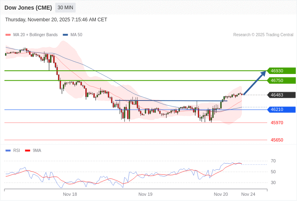Click the MA 20 + Bollinger Bands label

pyautogui.click(x=35, y=35)
